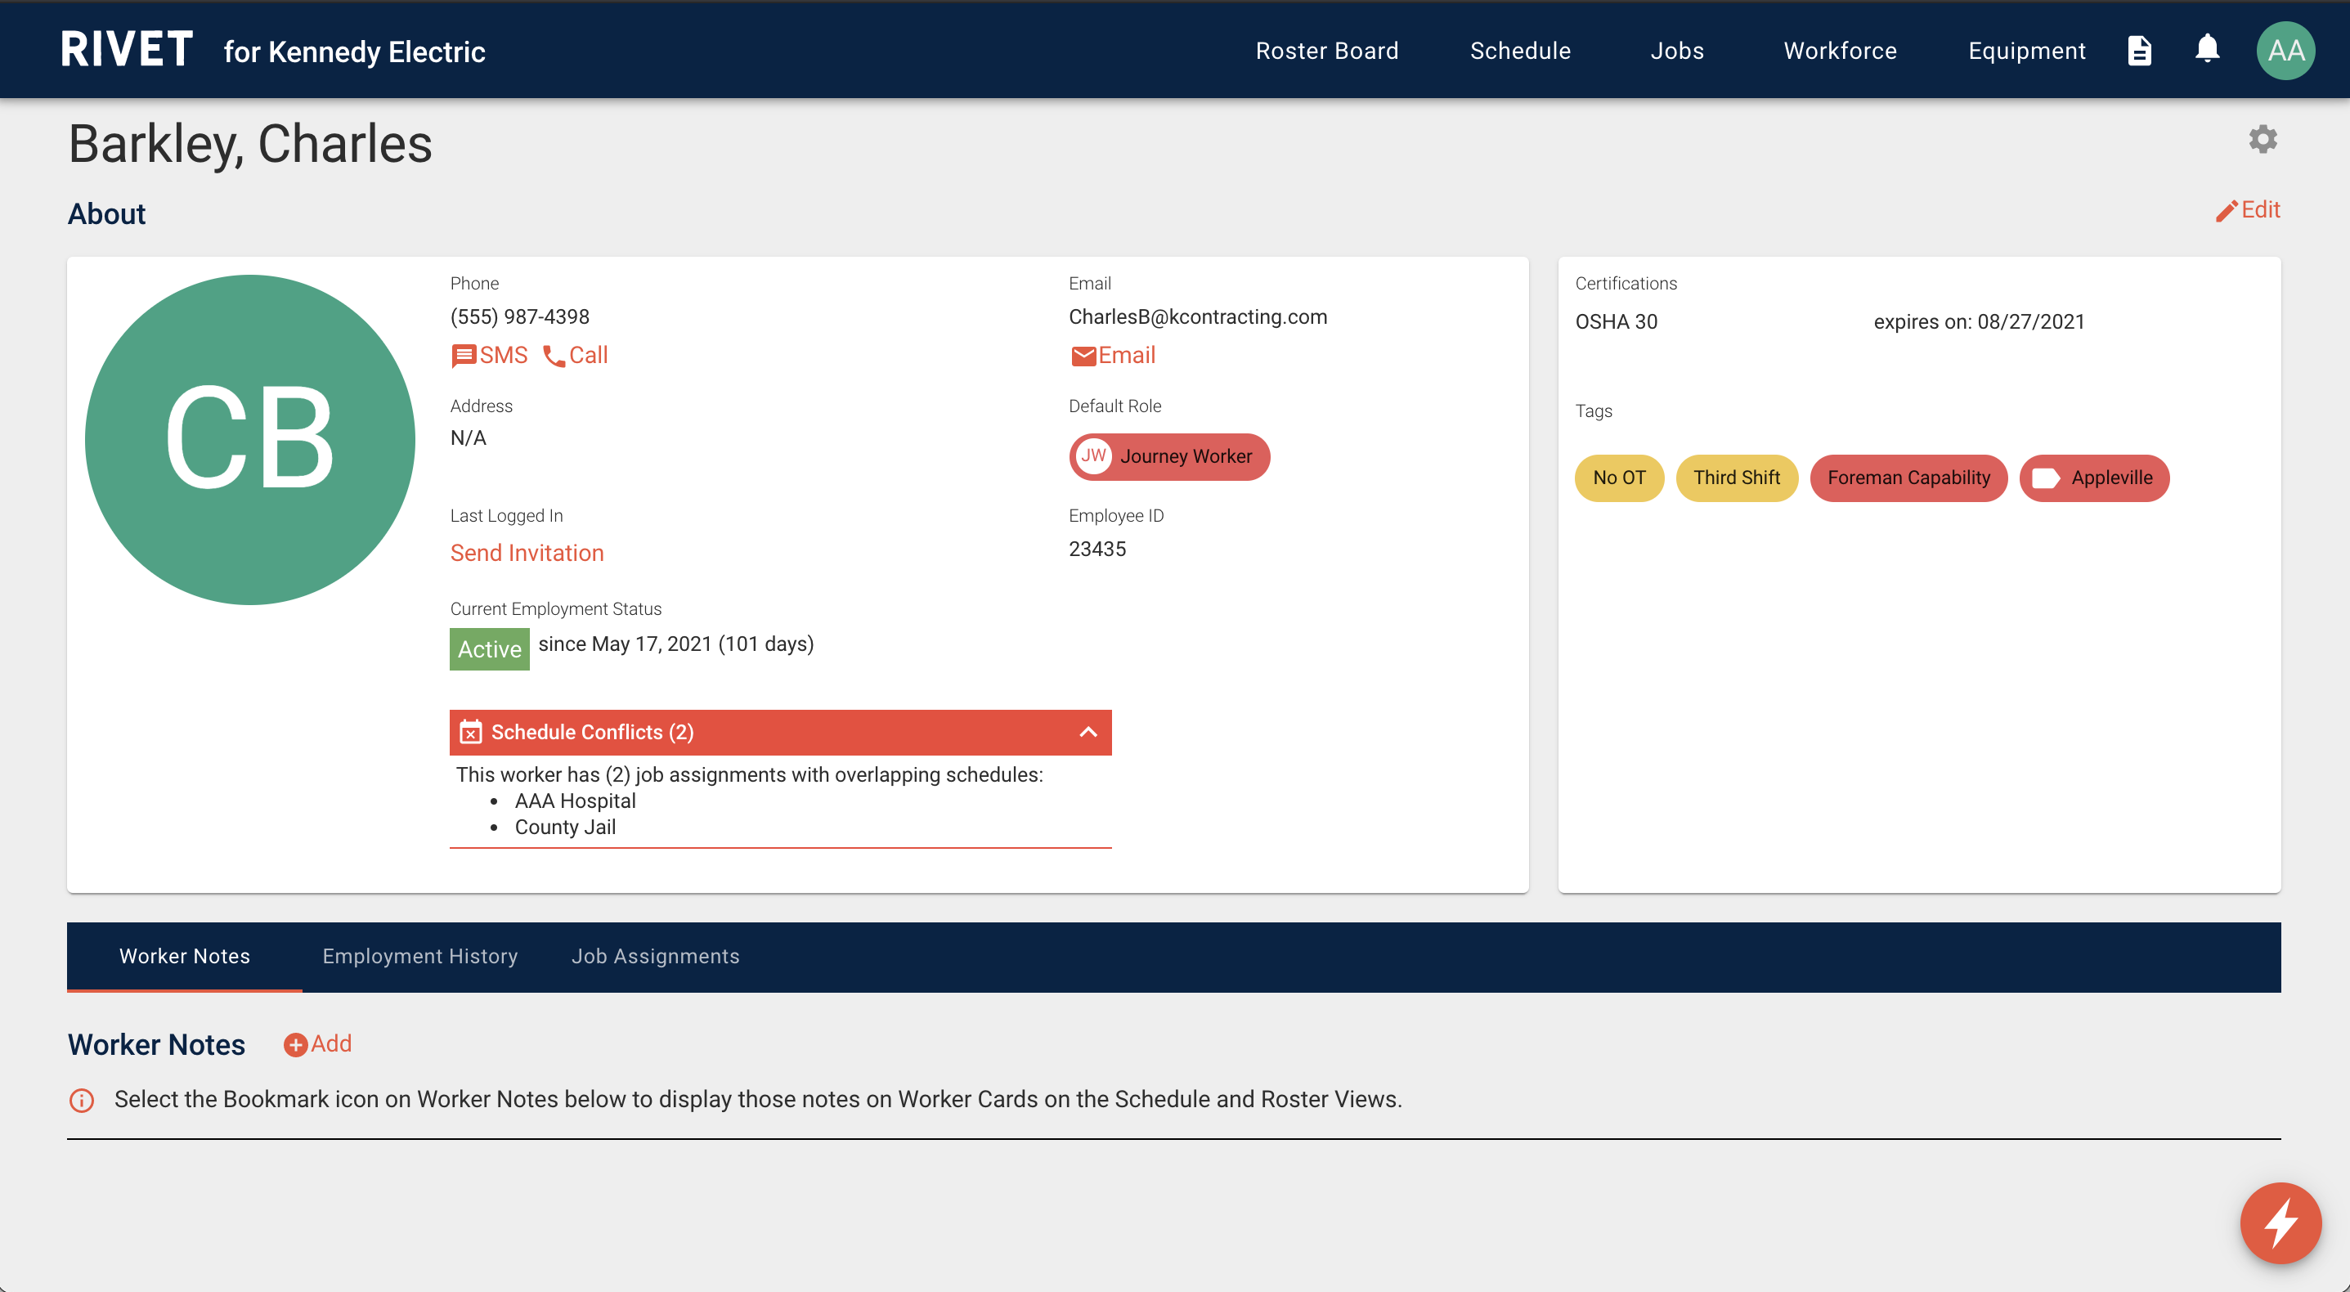Click the calendar icon in Schedule Conflicts

471,732
